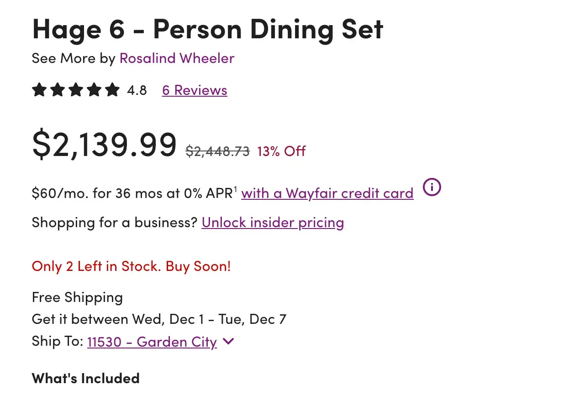569x395 pixels.
Task: Open the financing info circle icon
Action: 432,187
